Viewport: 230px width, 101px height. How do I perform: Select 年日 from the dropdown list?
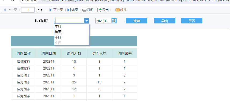(x=71, y=37)
